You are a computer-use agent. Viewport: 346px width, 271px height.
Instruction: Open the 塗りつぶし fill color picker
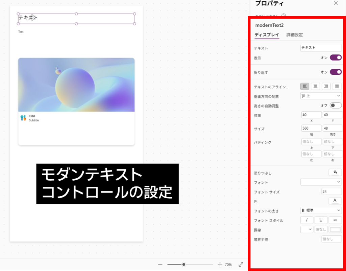(335, 172)
